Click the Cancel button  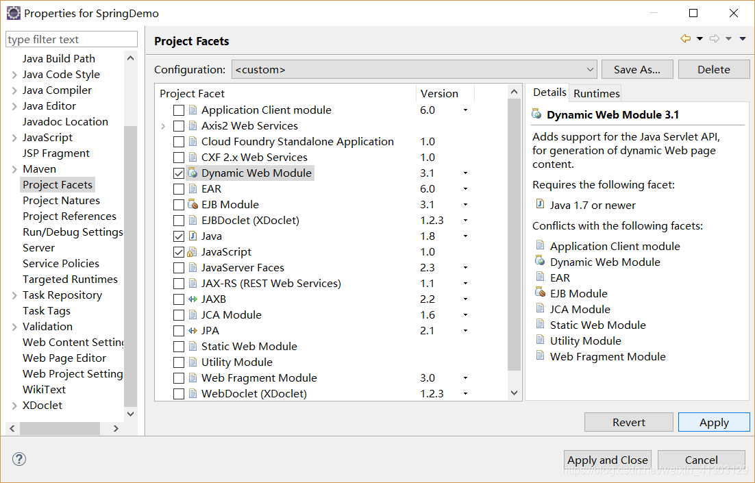tap(701, 460)
